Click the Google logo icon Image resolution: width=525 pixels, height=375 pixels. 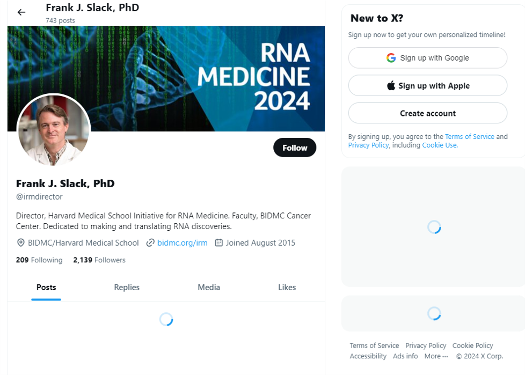point(391,58)
